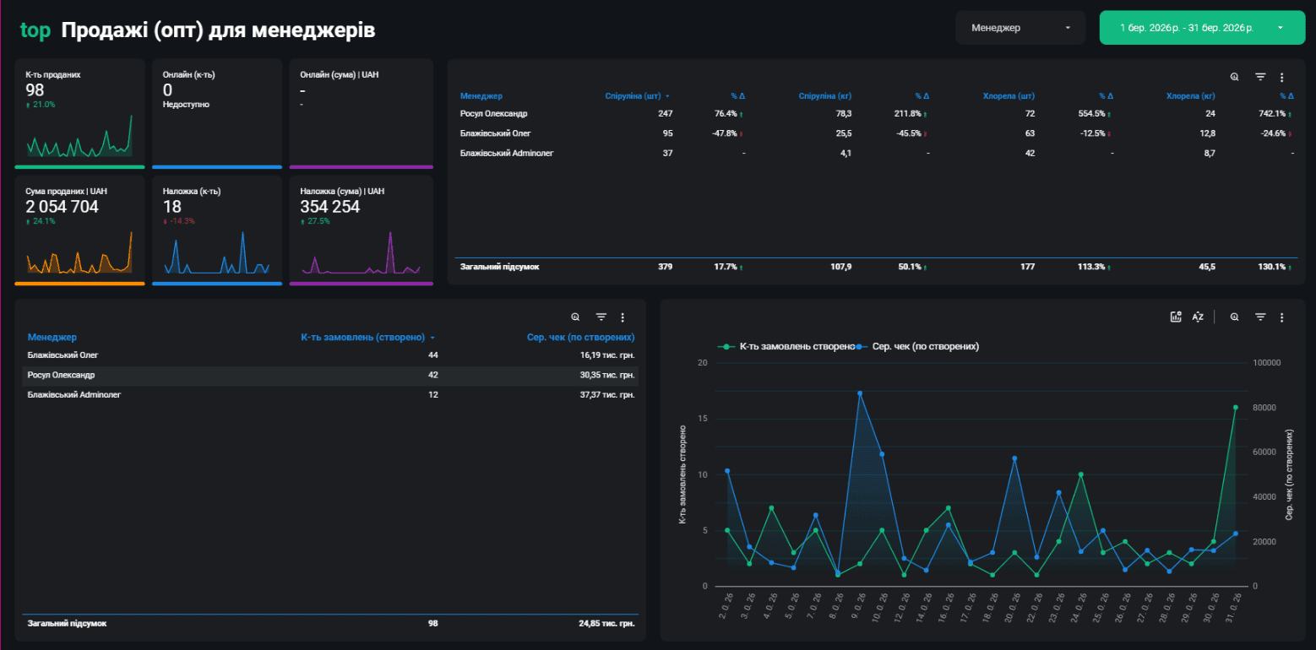Image resolution: width=1316 pixels, height=650 pixels.
Task: Click the filter icon above the Спіруліна table
Action: click(x=1260, y=77)
